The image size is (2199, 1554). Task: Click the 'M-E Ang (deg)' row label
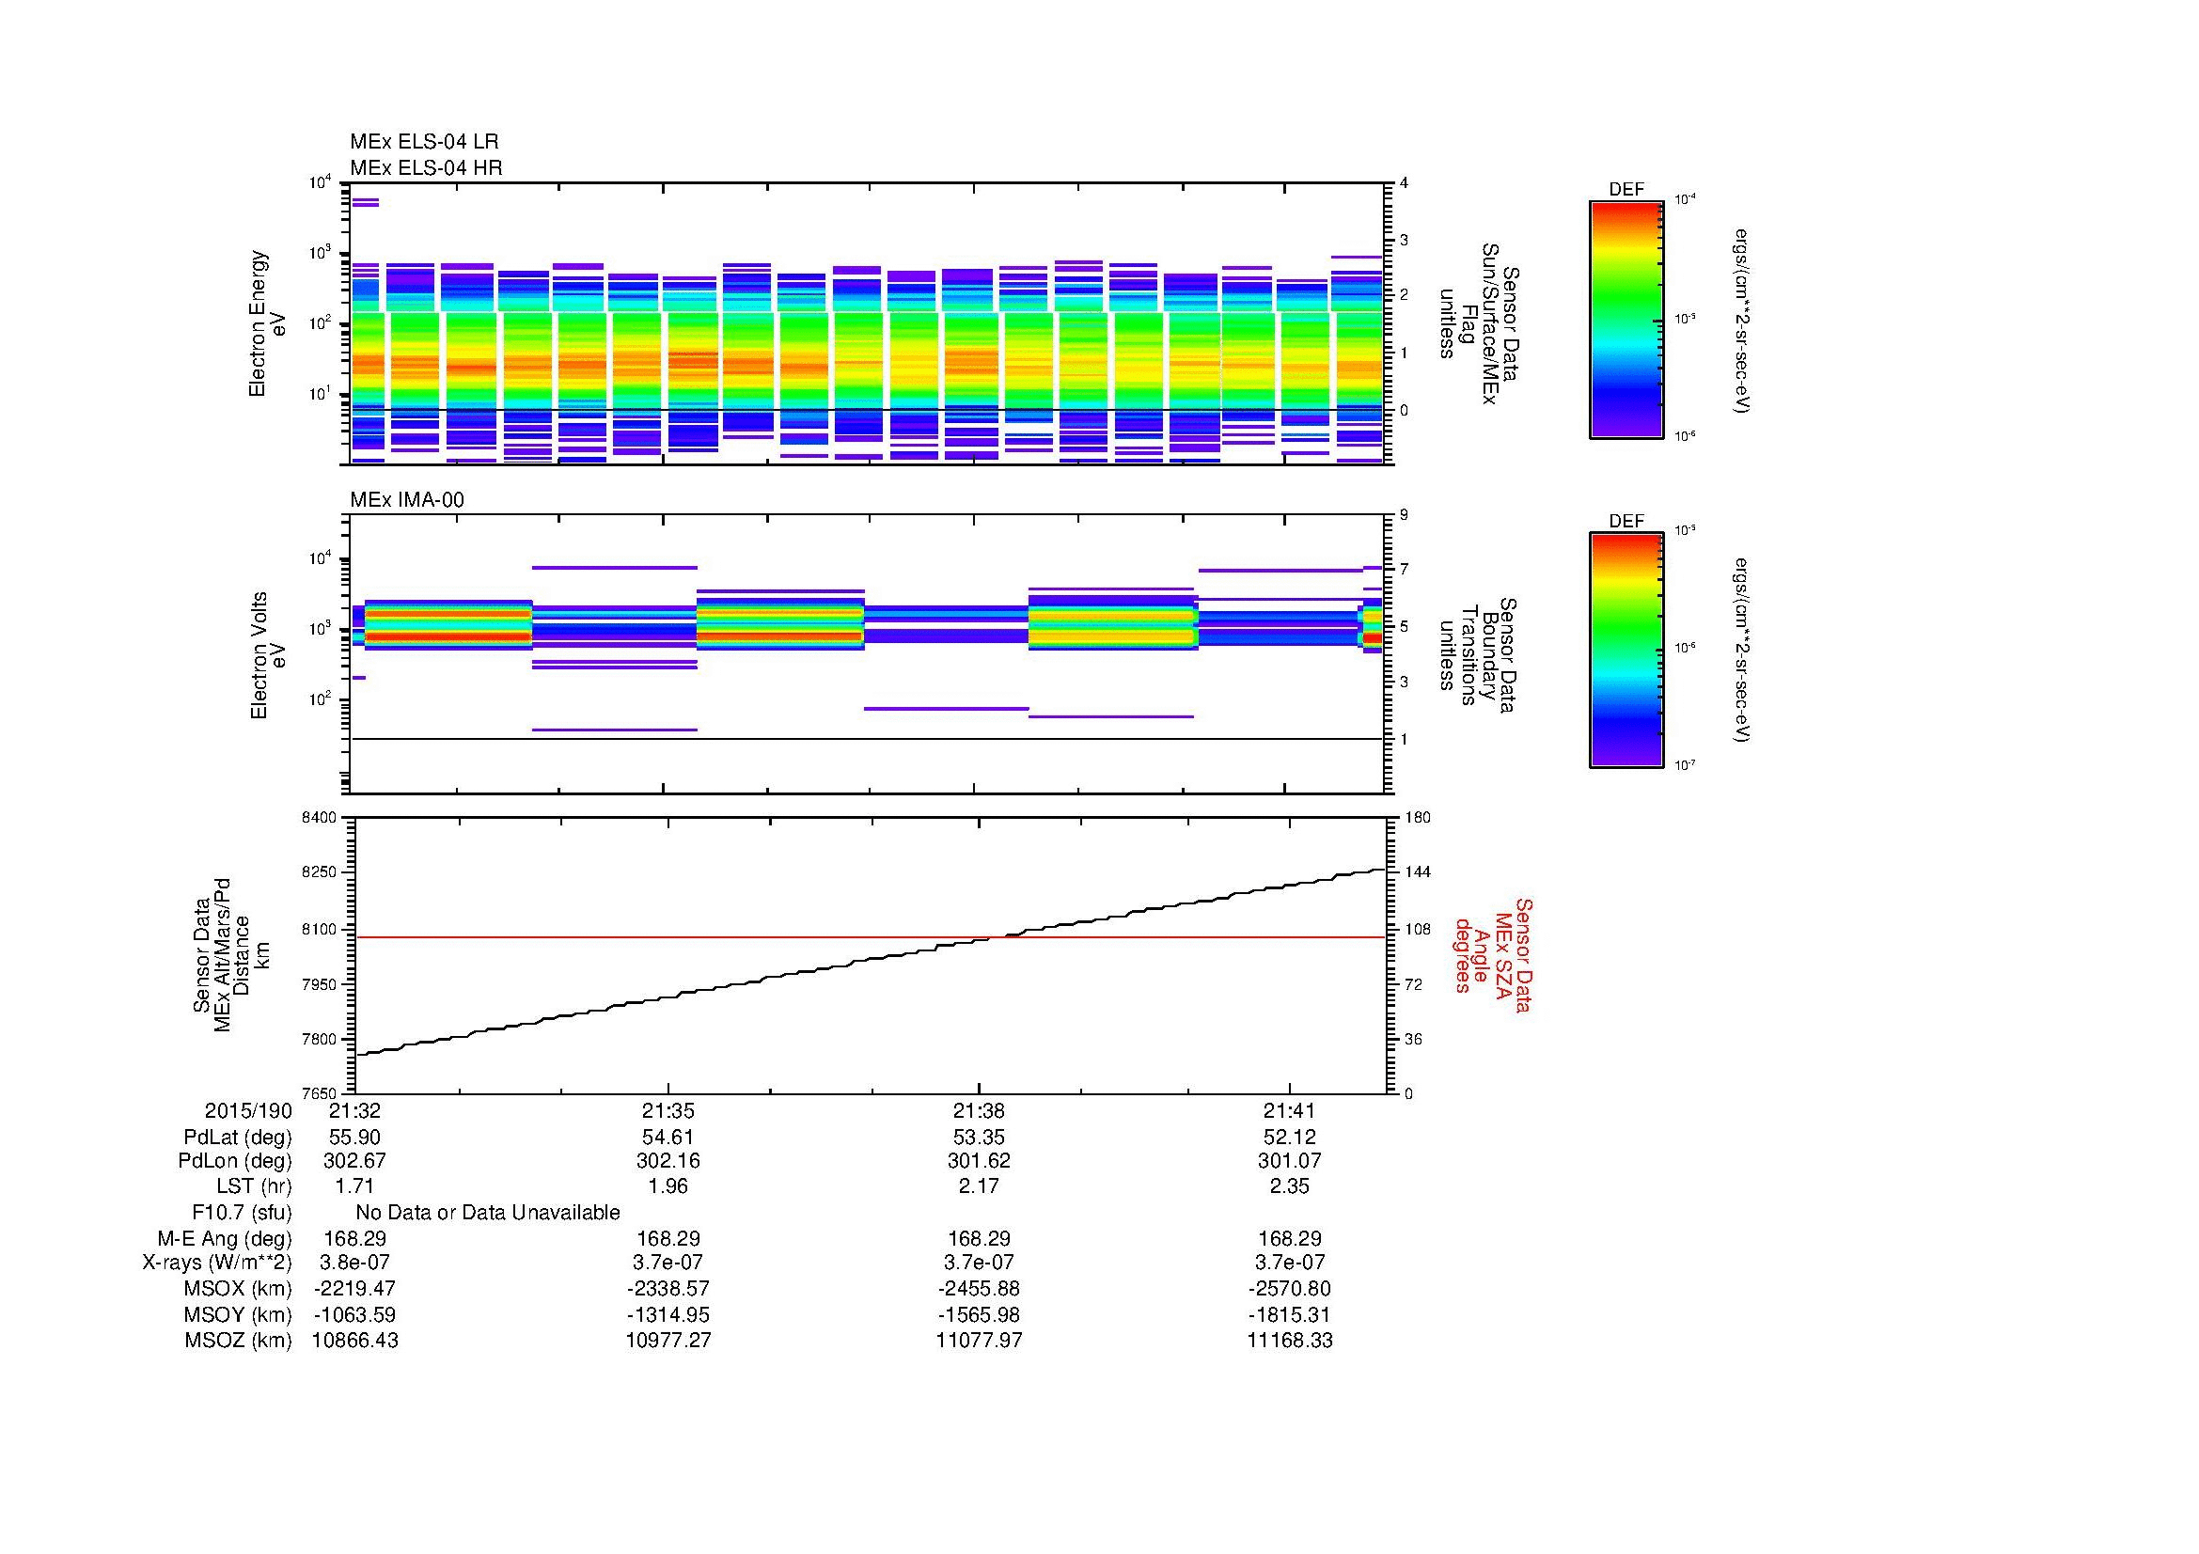pyautogui.click(x=225, y=1239)
